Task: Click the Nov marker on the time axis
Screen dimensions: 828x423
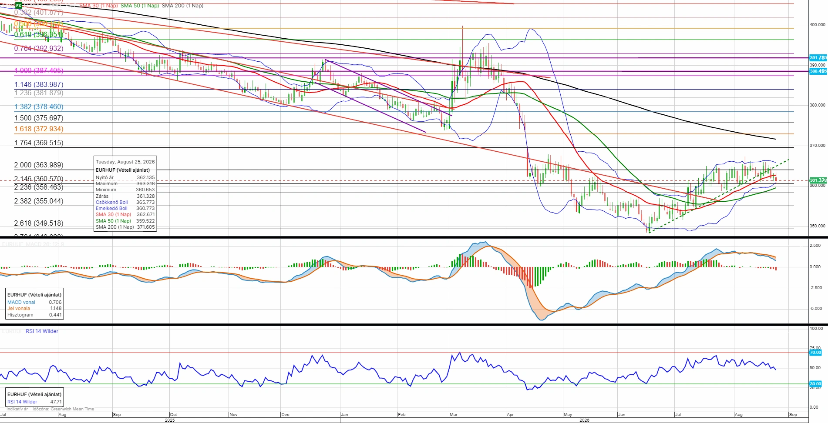Action: click(234, 415)
